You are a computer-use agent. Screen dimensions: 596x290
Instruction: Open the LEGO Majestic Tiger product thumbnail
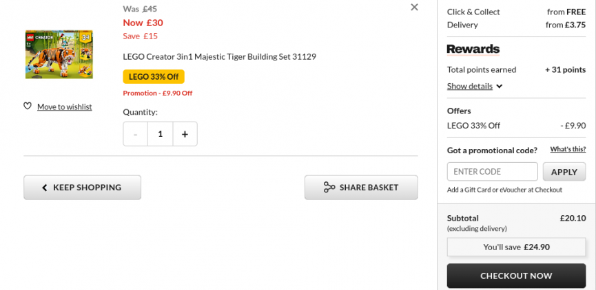pos(59,54)
